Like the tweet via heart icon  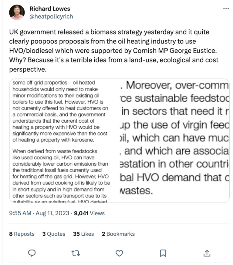coord(120,253)
